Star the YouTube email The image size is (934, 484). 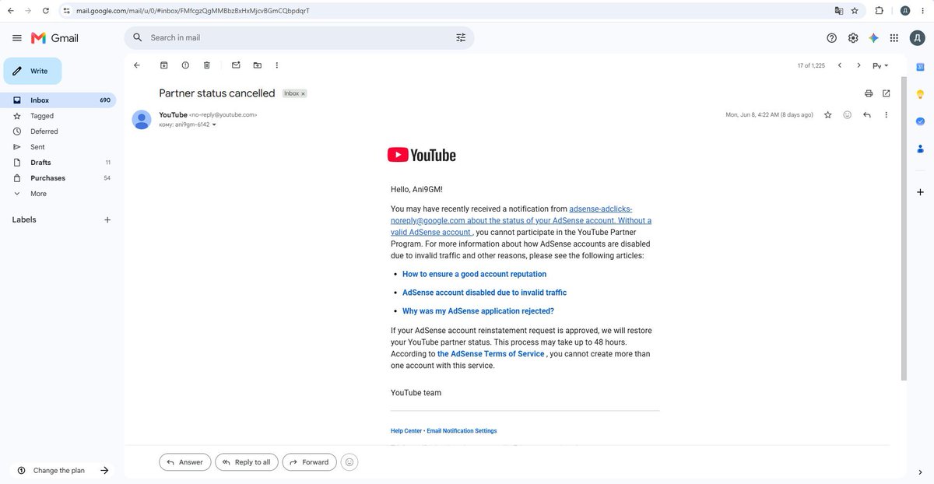coord(827,114)
